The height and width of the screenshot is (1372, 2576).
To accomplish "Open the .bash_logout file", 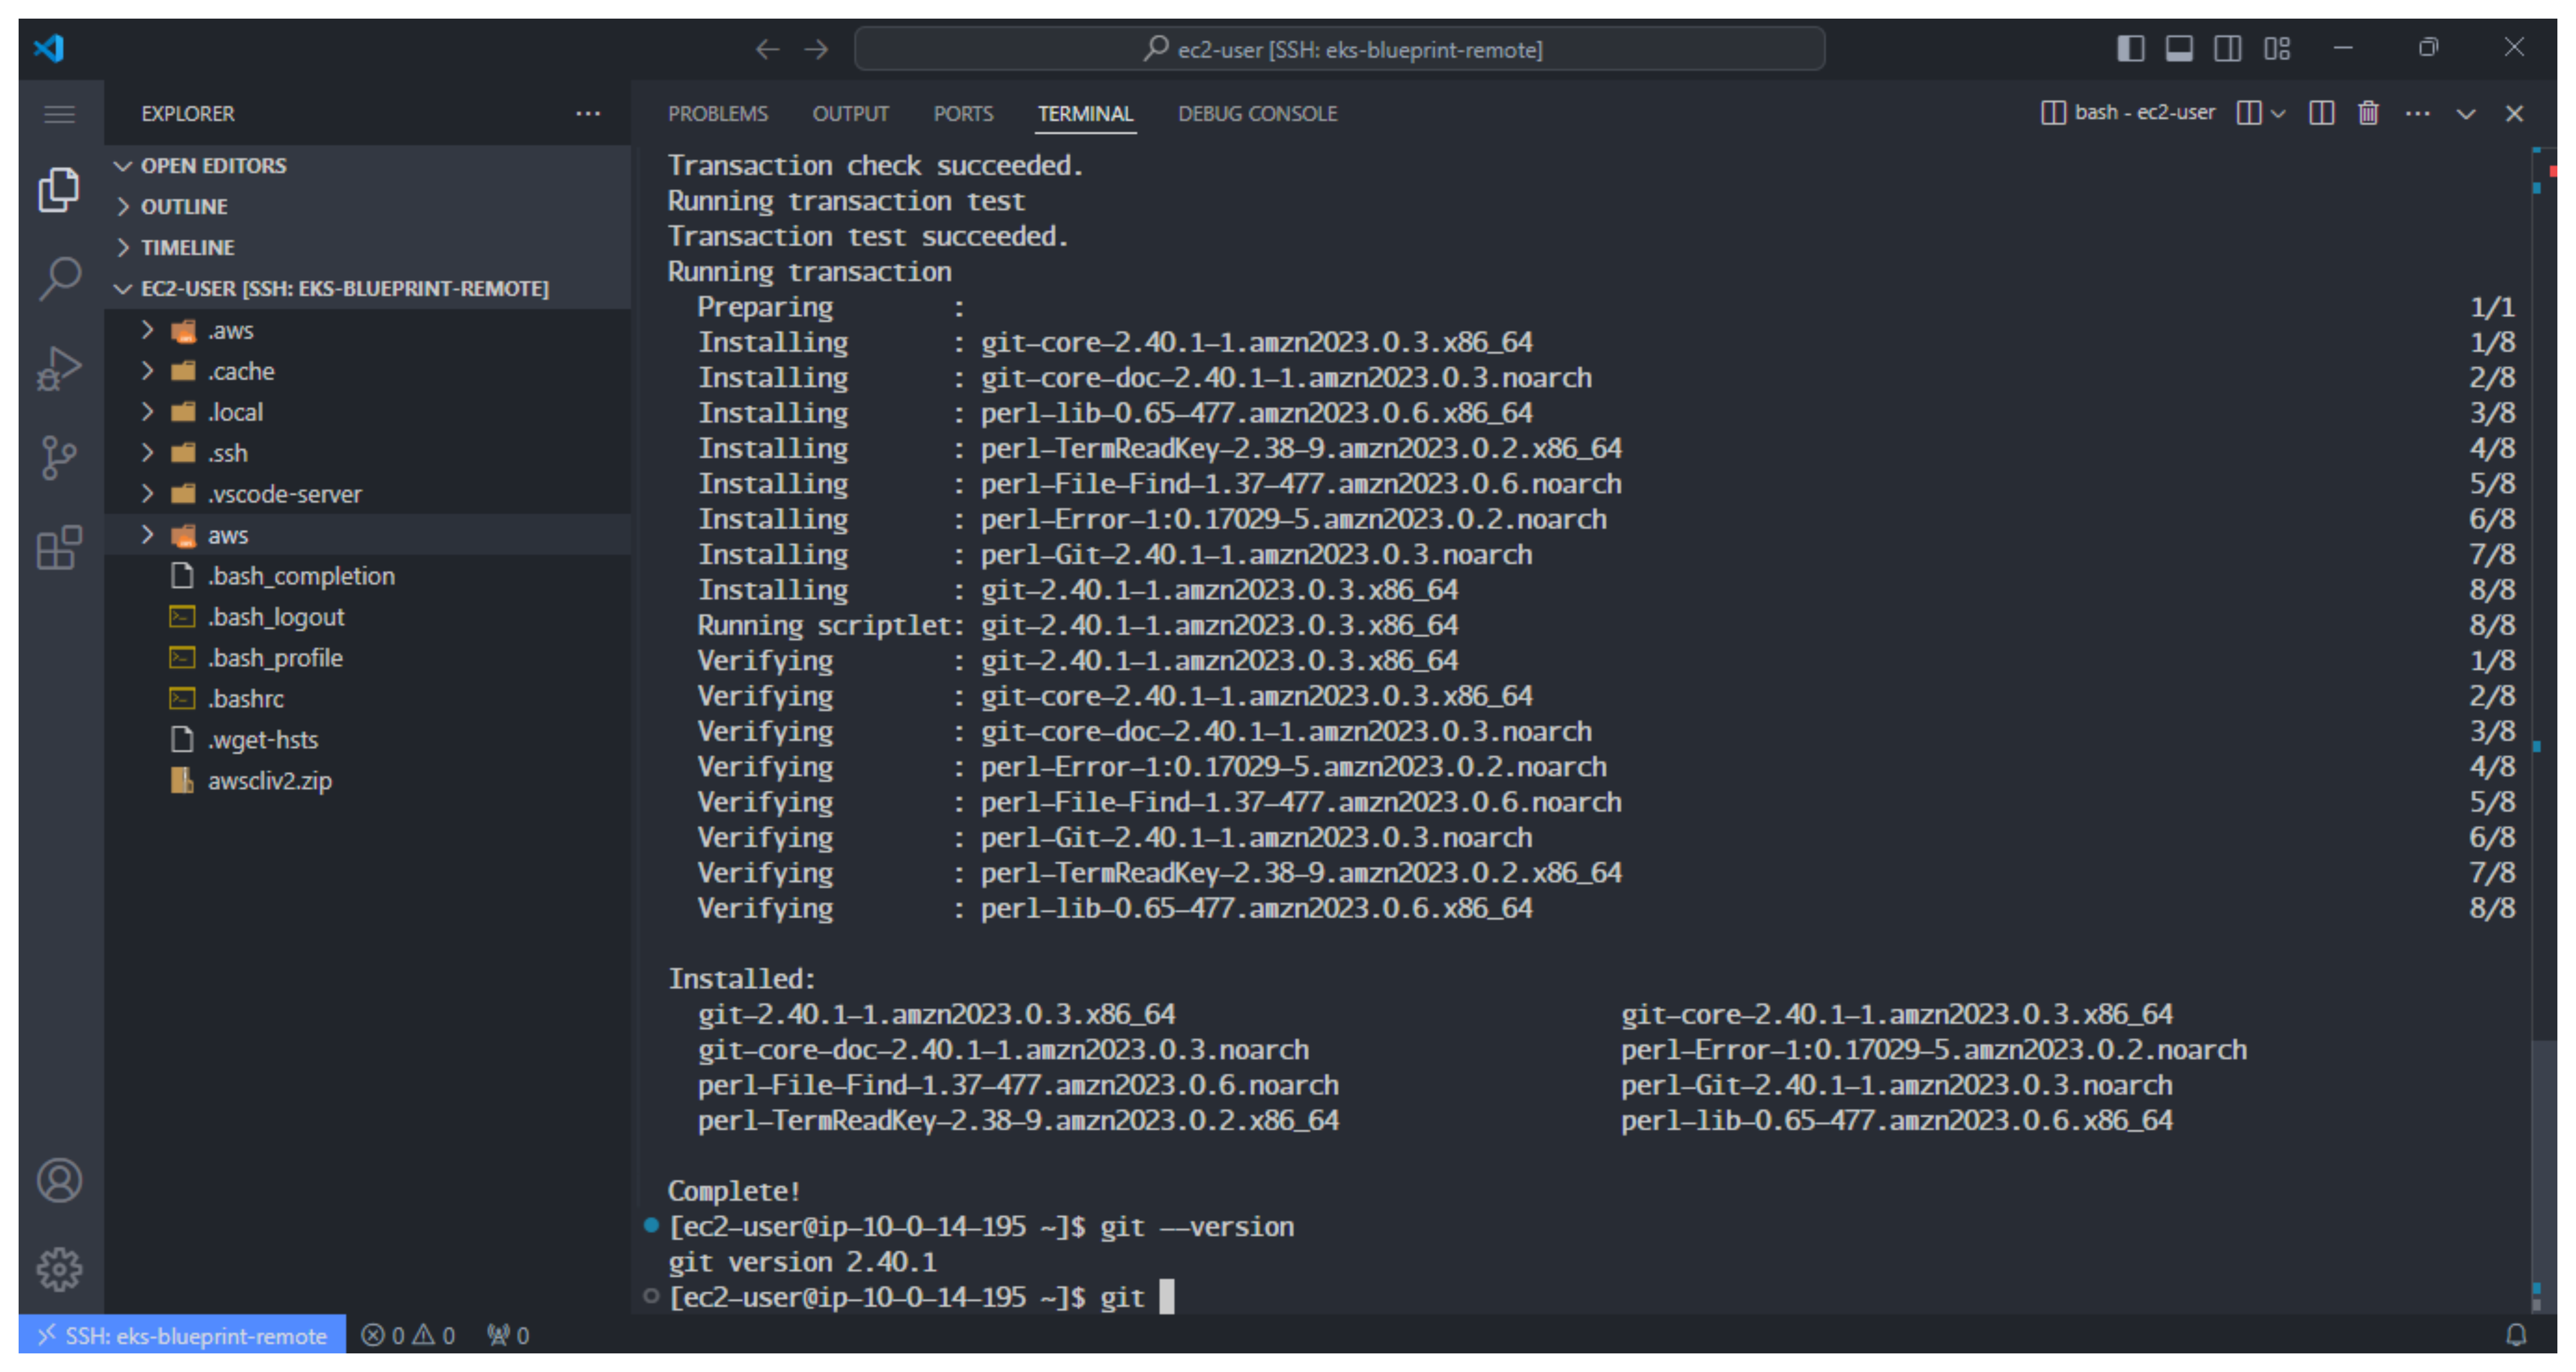I will [x=368, y=618].
